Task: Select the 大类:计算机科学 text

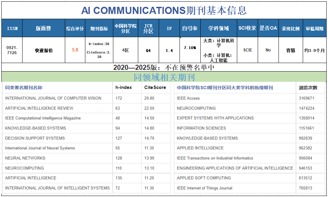Action: pyautogui.click(x=218, y=43)
